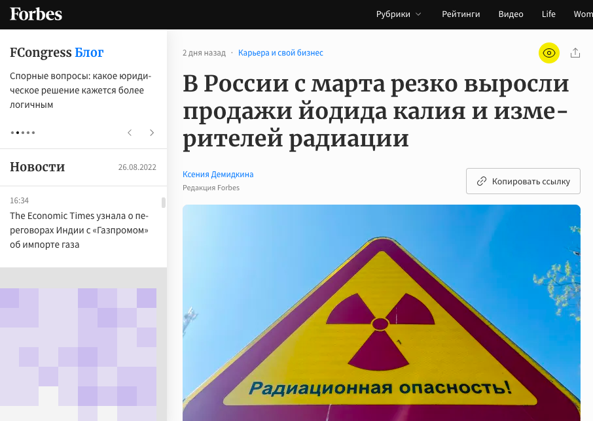The width and height of the screenshot is (593, 421).
Task: Open Карьера и свой бизнес category
Action: 280,53
